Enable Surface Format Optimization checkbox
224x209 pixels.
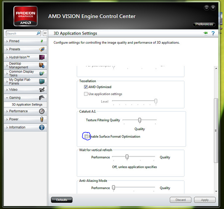[x=86, y=136]
